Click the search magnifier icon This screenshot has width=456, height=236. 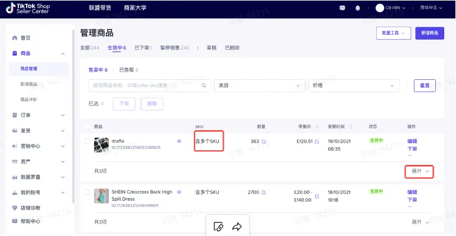pyautogui.click(x=204, y=86)
